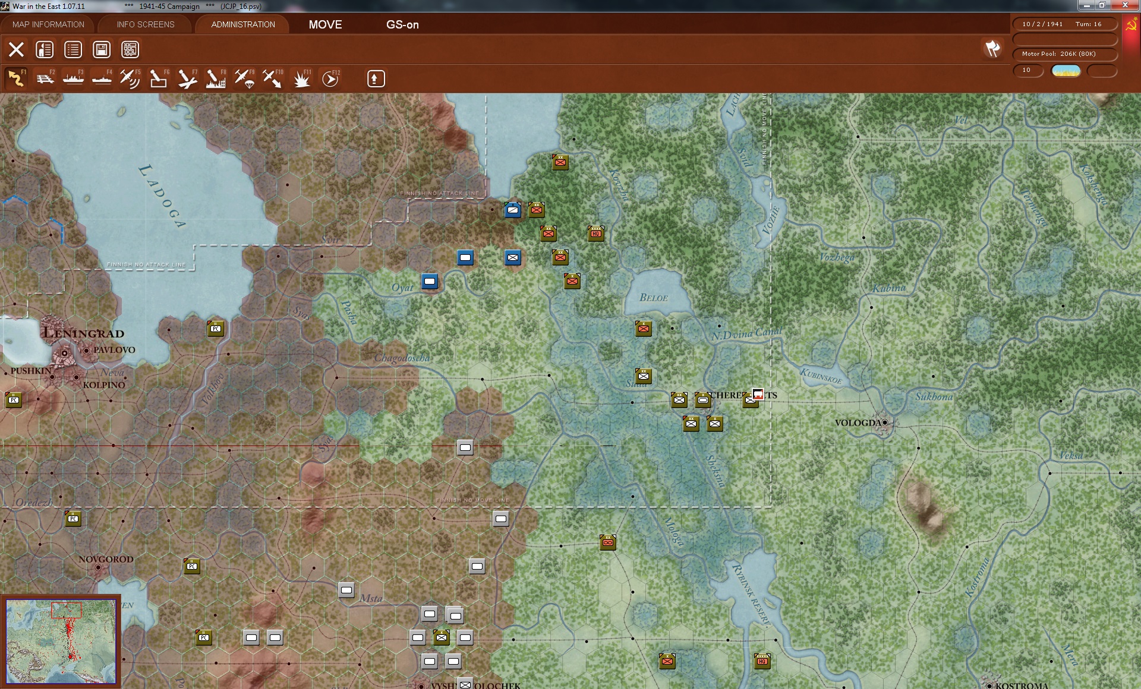This screenshot has width=1141, height=689.
Task: Click the X exit icon in administration toolbar
Action: [16, 49]
